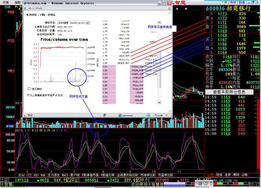261x188 pixels.
Task: Click the 外盘 value 439582
Action: [226, 82]
